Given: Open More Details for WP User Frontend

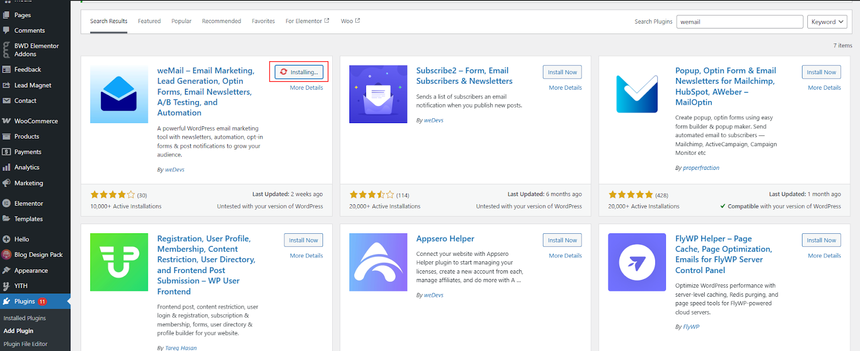Looking at the screenshot, I should [x=306, y=256].
